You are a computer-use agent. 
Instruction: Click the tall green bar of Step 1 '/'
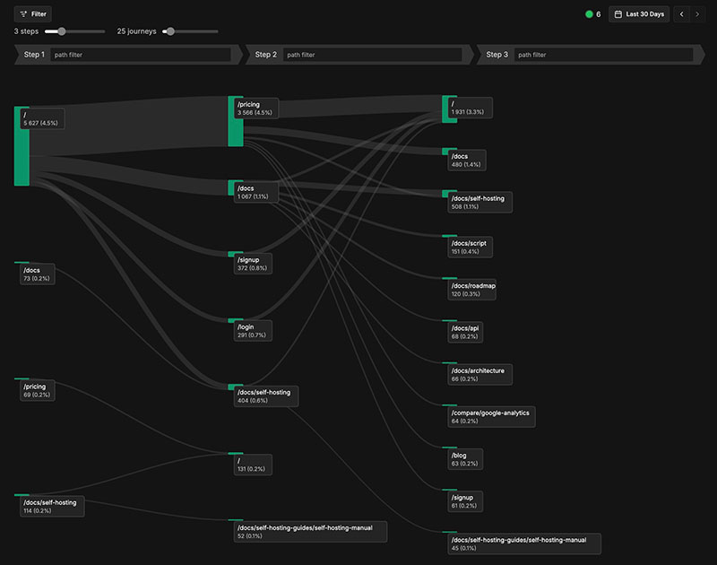coord(22,146)
